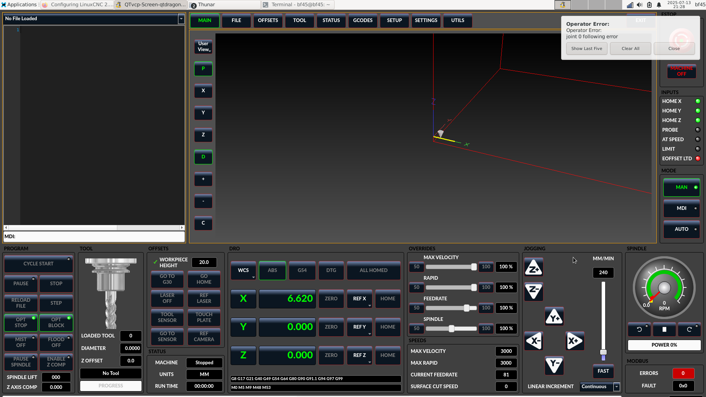This screenshot has height=397, width=706.
Task: Click G-code editor horizontal scrollbar
Action: [94, 228]
